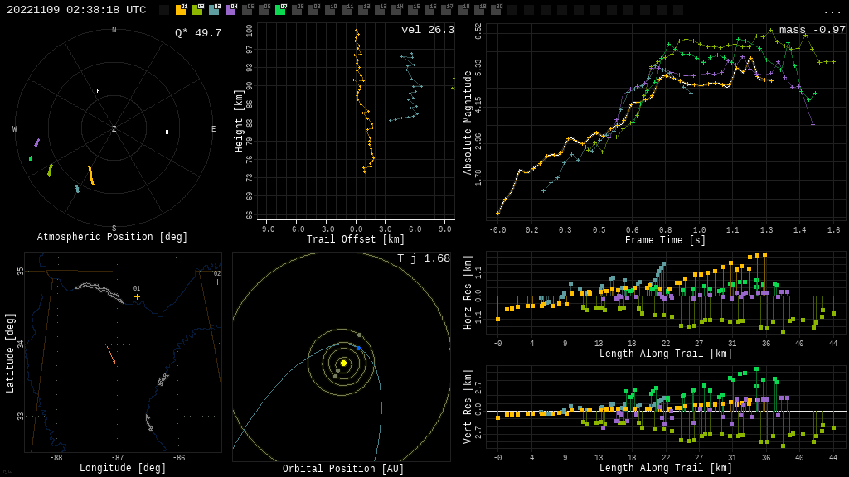
Task: Click the mass -0.97 readout
Action: pyautogui.click(x=812, y=30)
